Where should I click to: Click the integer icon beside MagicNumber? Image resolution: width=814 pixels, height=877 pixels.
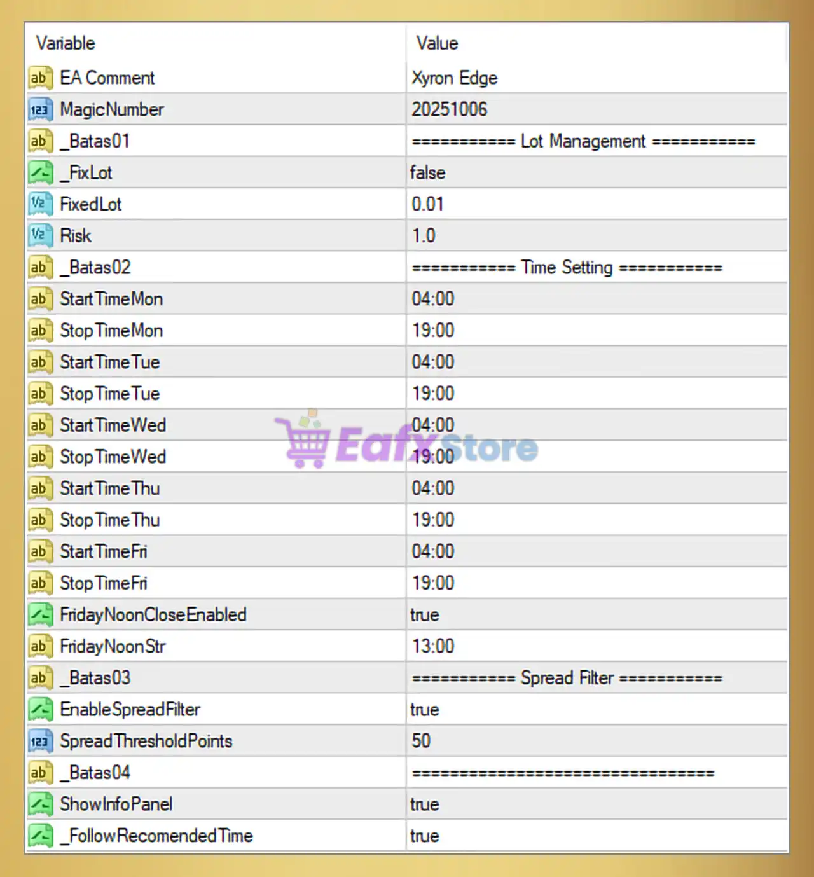coord(40,109)
